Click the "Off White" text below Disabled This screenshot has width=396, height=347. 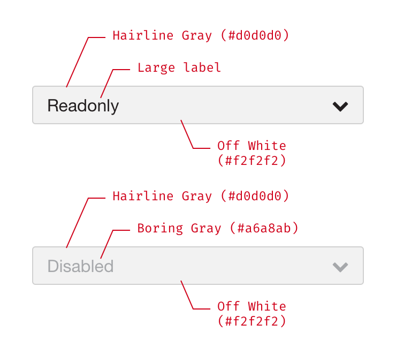pos(252,306)
